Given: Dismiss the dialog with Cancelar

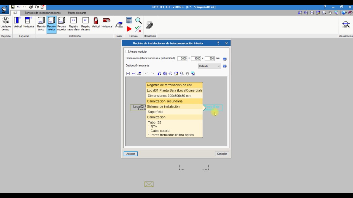Looking at the screenshot, I should pos(222,154).
